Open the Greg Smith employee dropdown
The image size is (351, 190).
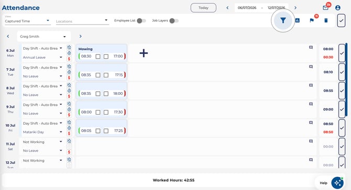point(43,37)
